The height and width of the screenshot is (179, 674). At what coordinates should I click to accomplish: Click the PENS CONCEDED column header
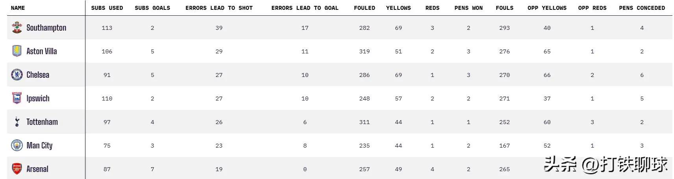pos(642,8)
